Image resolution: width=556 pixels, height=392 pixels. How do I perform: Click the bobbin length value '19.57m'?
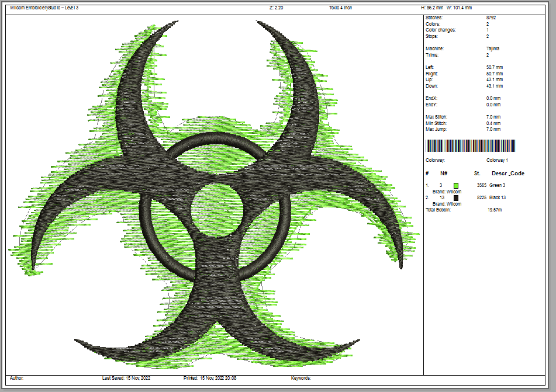tap(495, 210)
